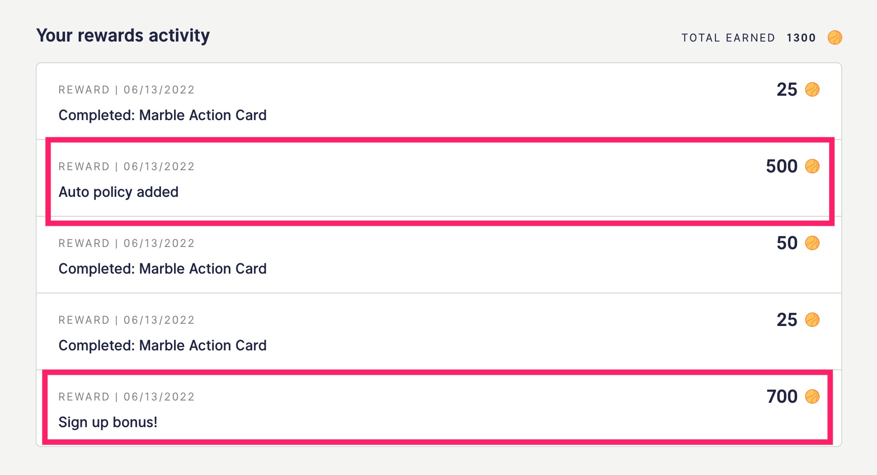
Task: Click the 700 points amount
Action: [782, 396]
